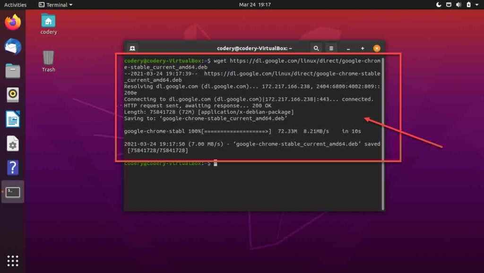
Task: Open the Terminal hamburger menu
Action: click(x=331, y=48)
